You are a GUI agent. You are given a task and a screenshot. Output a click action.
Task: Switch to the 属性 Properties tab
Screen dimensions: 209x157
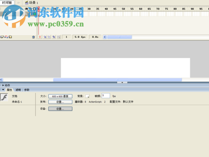coord(9,90)
